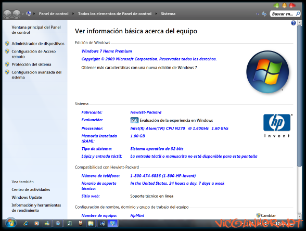
Task: Open help with the blue question mark
Action: coord(294,23)
